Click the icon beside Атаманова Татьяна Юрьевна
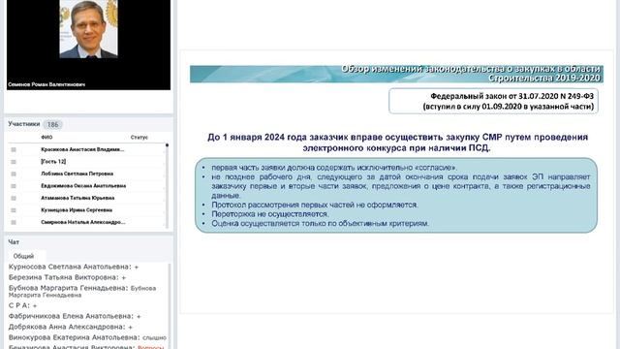620x349 pixels. pyautogui.click(x=14, y=198)
